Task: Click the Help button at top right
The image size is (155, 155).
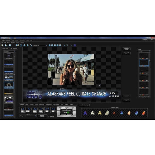Action: [152, 40]
